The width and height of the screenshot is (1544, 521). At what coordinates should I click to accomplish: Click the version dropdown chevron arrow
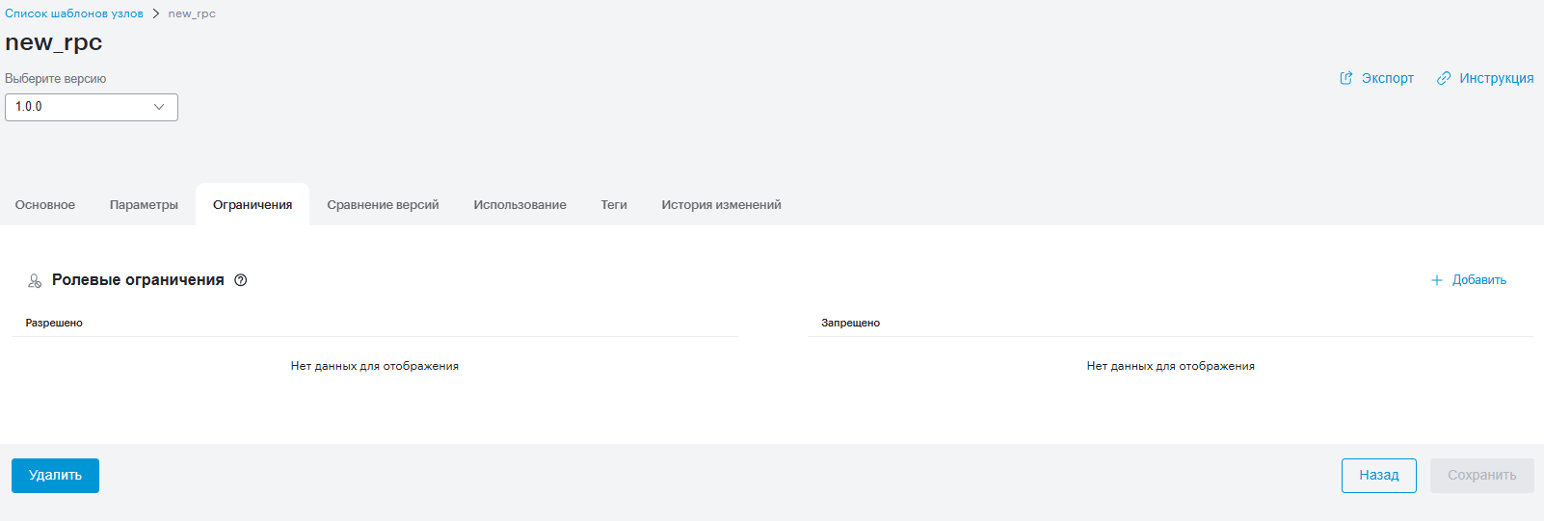[x=159, y=107]
